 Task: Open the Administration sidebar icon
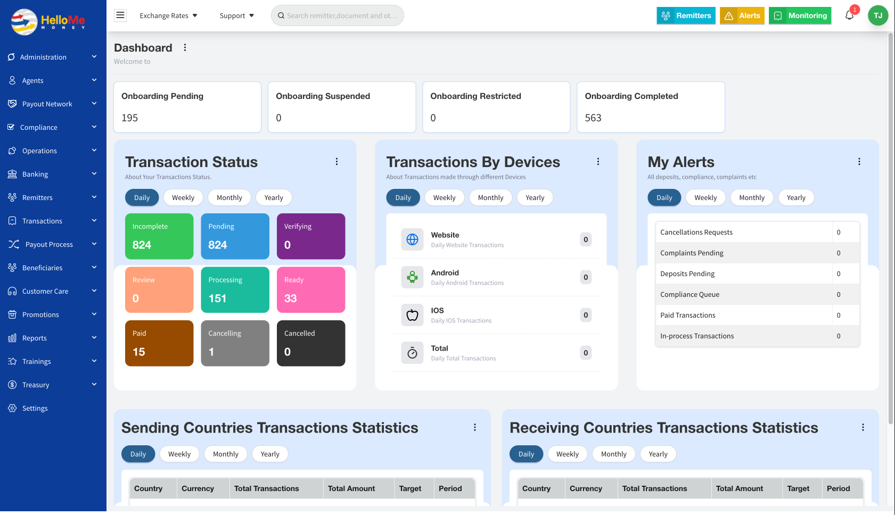click(12, 57)
